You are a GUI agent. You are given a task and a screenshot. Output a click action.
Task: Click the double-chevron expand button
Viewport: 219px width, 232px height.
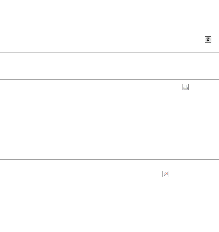point(208,40)
